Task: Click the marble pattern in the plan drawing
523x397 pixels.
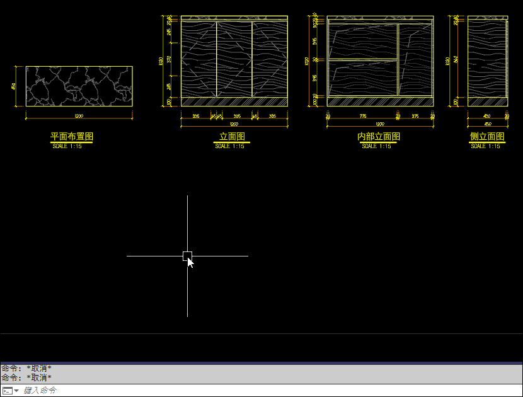Action: pyautogui.click(x=79, y=86)
